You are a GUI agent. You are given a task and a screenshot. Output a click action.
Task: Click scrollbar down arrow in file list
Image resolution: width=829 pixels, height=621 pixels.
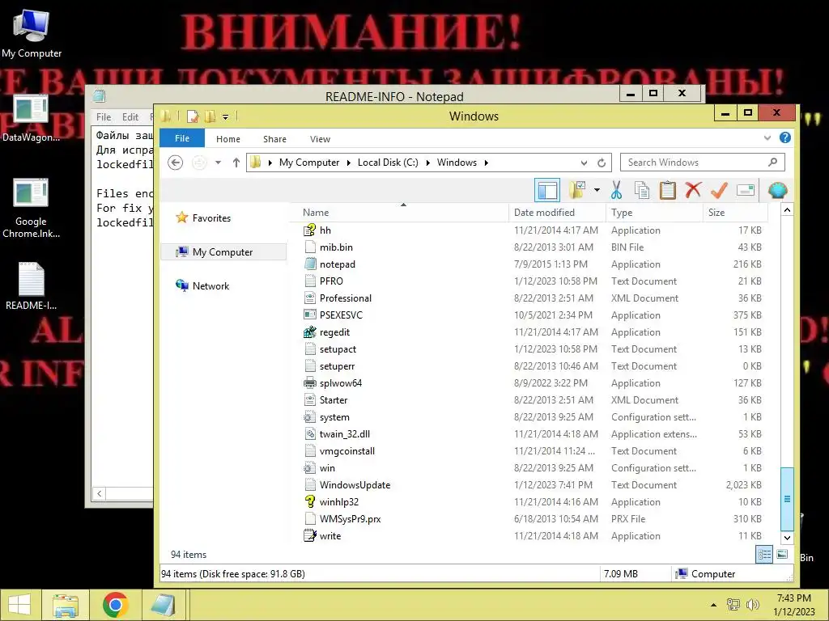coord(787,538)
